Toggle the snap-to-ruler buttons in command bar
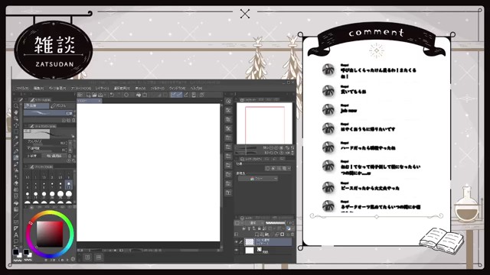Viewport: 490px width, 275px height. coord(177,95)
